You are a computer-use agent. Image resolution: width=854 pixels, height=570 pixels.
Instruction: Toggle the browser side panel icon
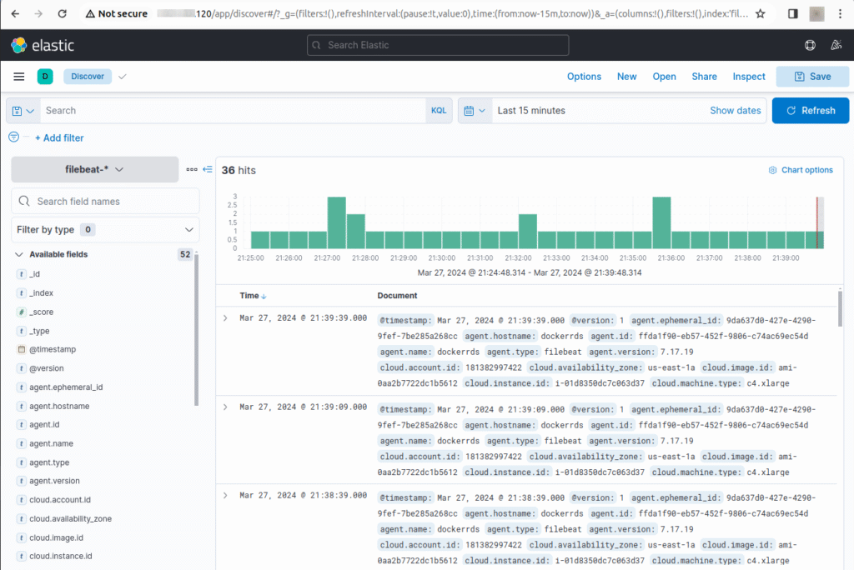[x=793, y=13]
